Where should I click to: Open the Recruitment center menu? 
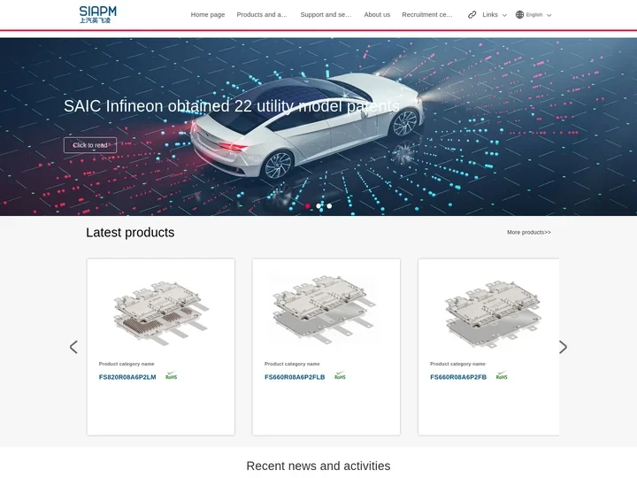pos(427,15)
